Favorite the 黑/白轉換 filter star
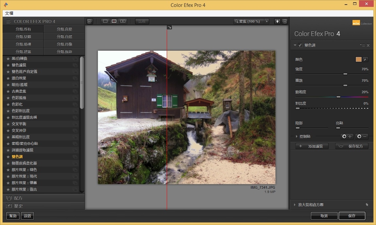 8,59
